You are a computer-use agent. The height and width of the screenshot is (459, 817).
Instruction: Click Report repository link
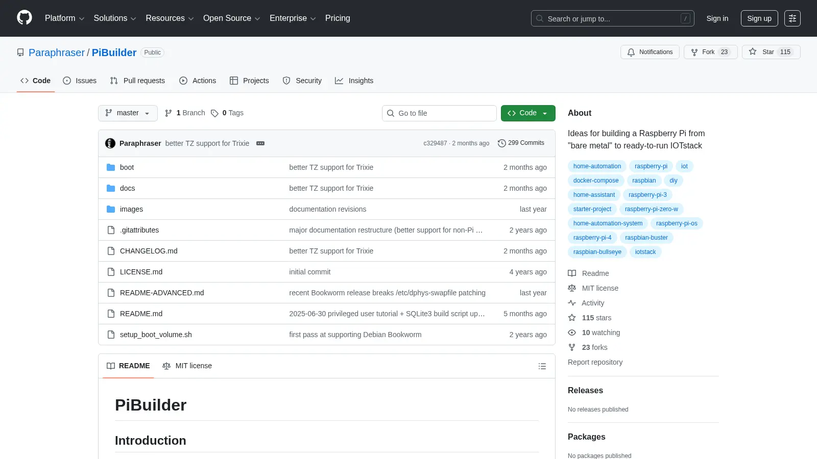coord(595,362)
